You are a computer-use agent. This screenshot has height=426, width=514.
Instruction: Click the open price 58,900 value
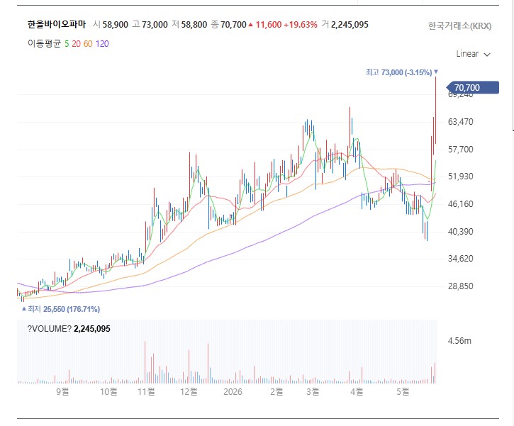coord(115,25)
